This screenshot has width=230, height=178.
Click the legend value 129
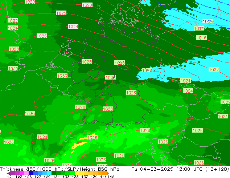pos(47,177)
